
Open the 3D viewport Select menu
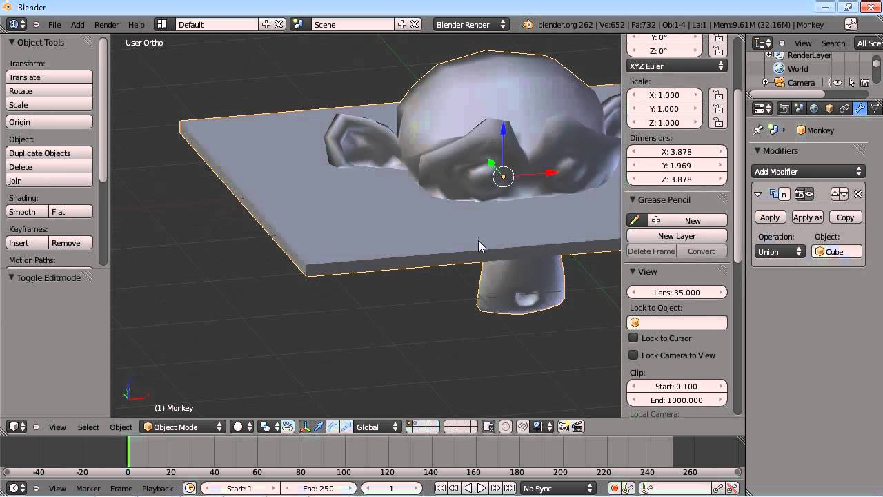88,427
